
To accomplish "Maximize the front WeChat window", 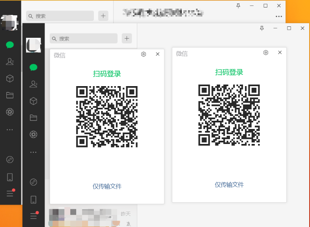I will [x=289, y=28].
